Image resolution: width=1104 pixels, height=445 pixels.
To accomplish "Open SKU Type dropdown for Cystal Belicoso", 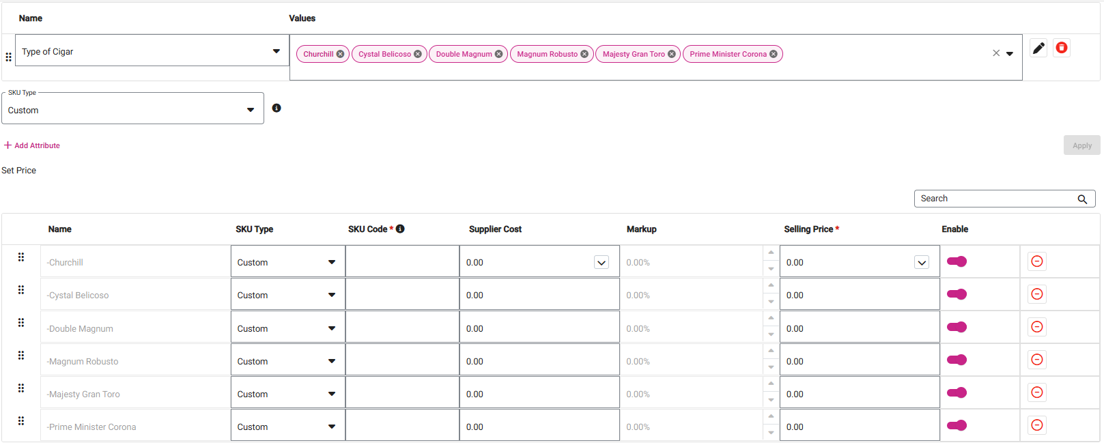I will tap(331, 295).
